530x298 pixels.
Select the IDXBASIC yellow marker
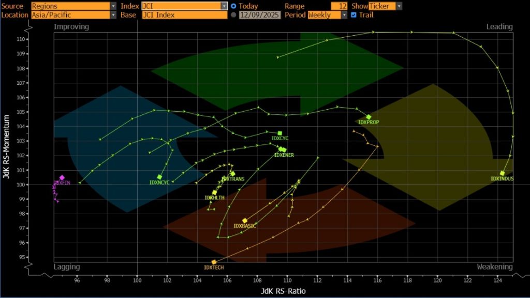point(245,221)
